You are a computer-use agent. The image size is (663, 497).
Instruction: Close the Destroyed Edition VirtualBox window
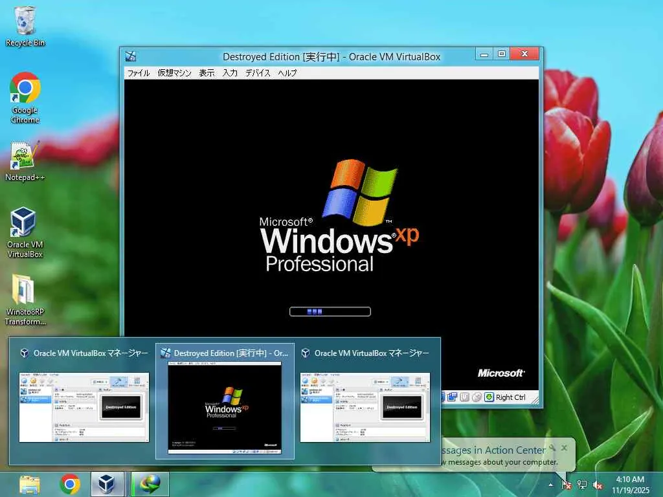(524, 54)
